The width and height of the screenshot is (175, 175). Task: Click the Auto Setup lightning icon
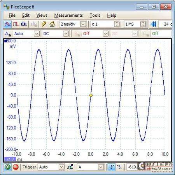[44, 24]
